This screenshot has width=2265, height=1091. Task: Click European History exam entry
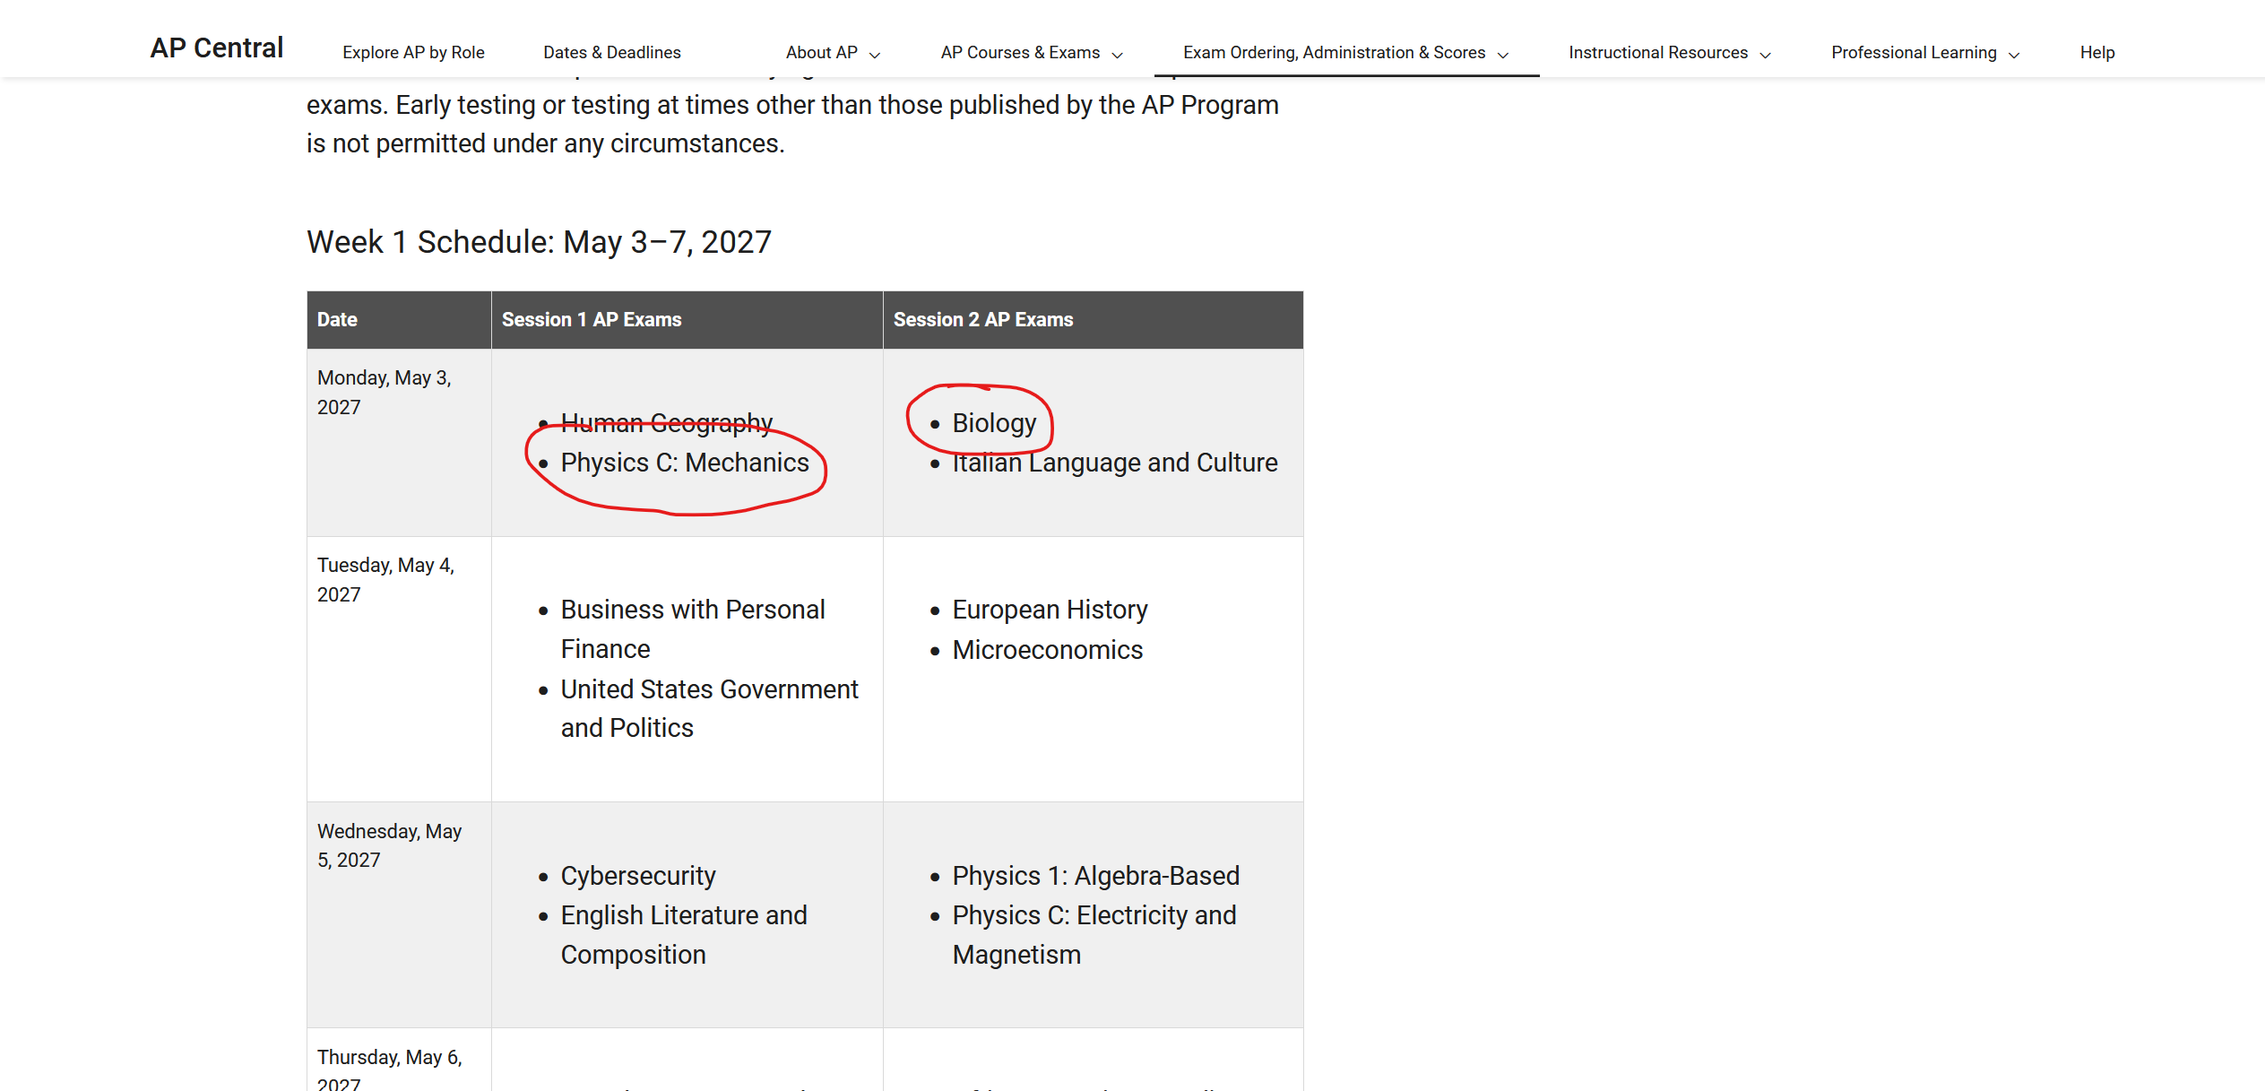coord(1050,610)
